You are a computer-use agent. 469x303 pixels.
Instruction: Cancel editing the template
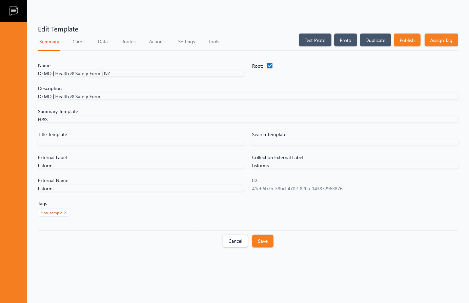[235, 241]
